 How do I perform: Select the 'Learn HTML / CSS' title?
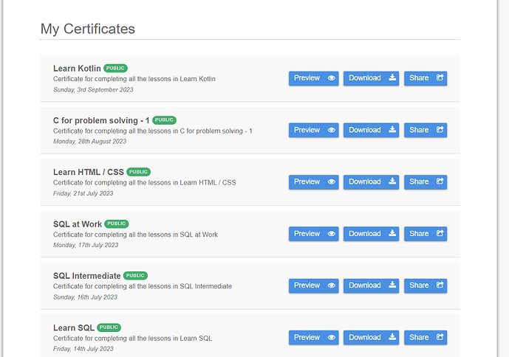89,172
